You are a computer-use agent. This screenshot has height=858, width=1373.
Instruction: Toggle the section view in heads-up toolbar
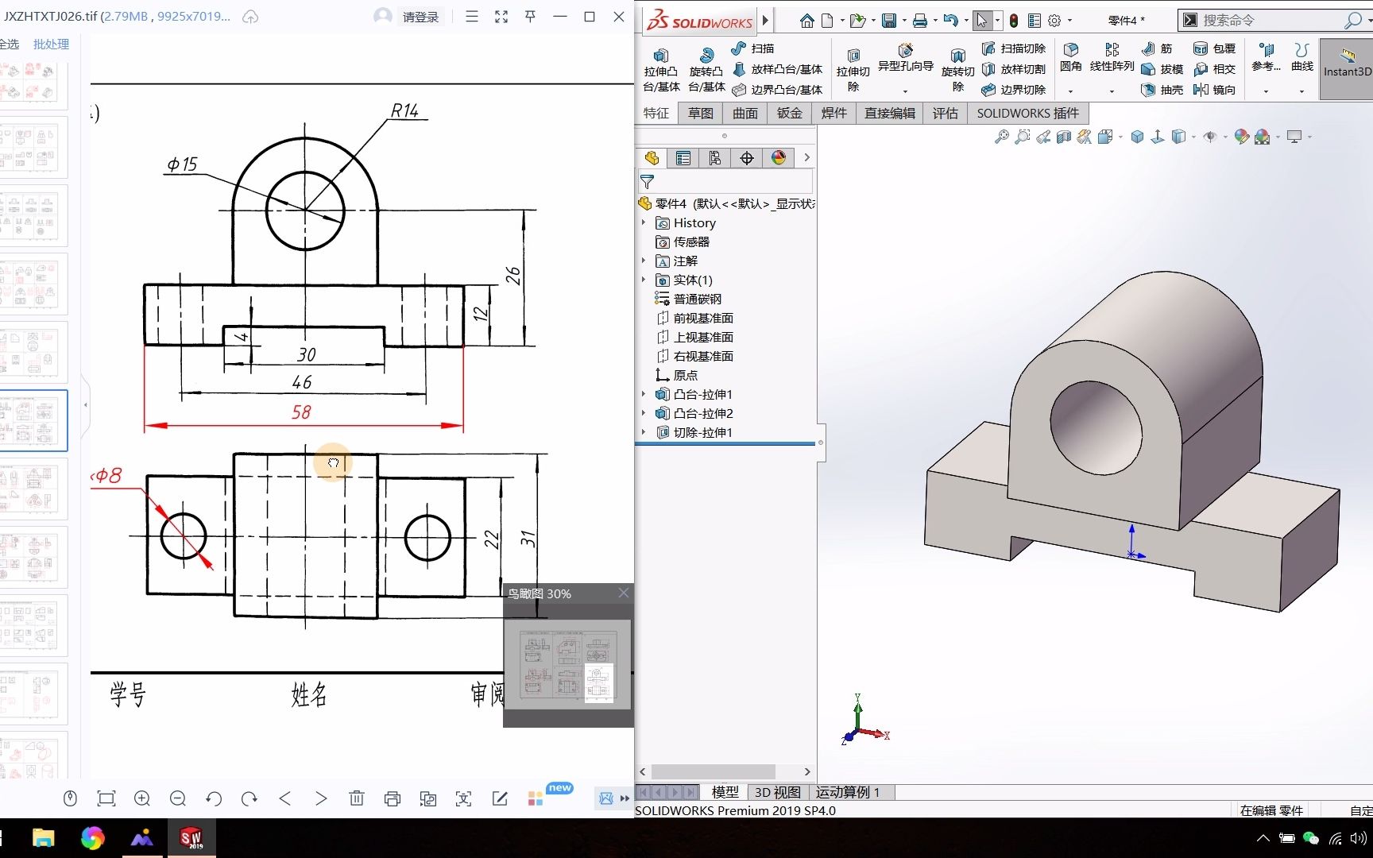[x=1062, y=137]
